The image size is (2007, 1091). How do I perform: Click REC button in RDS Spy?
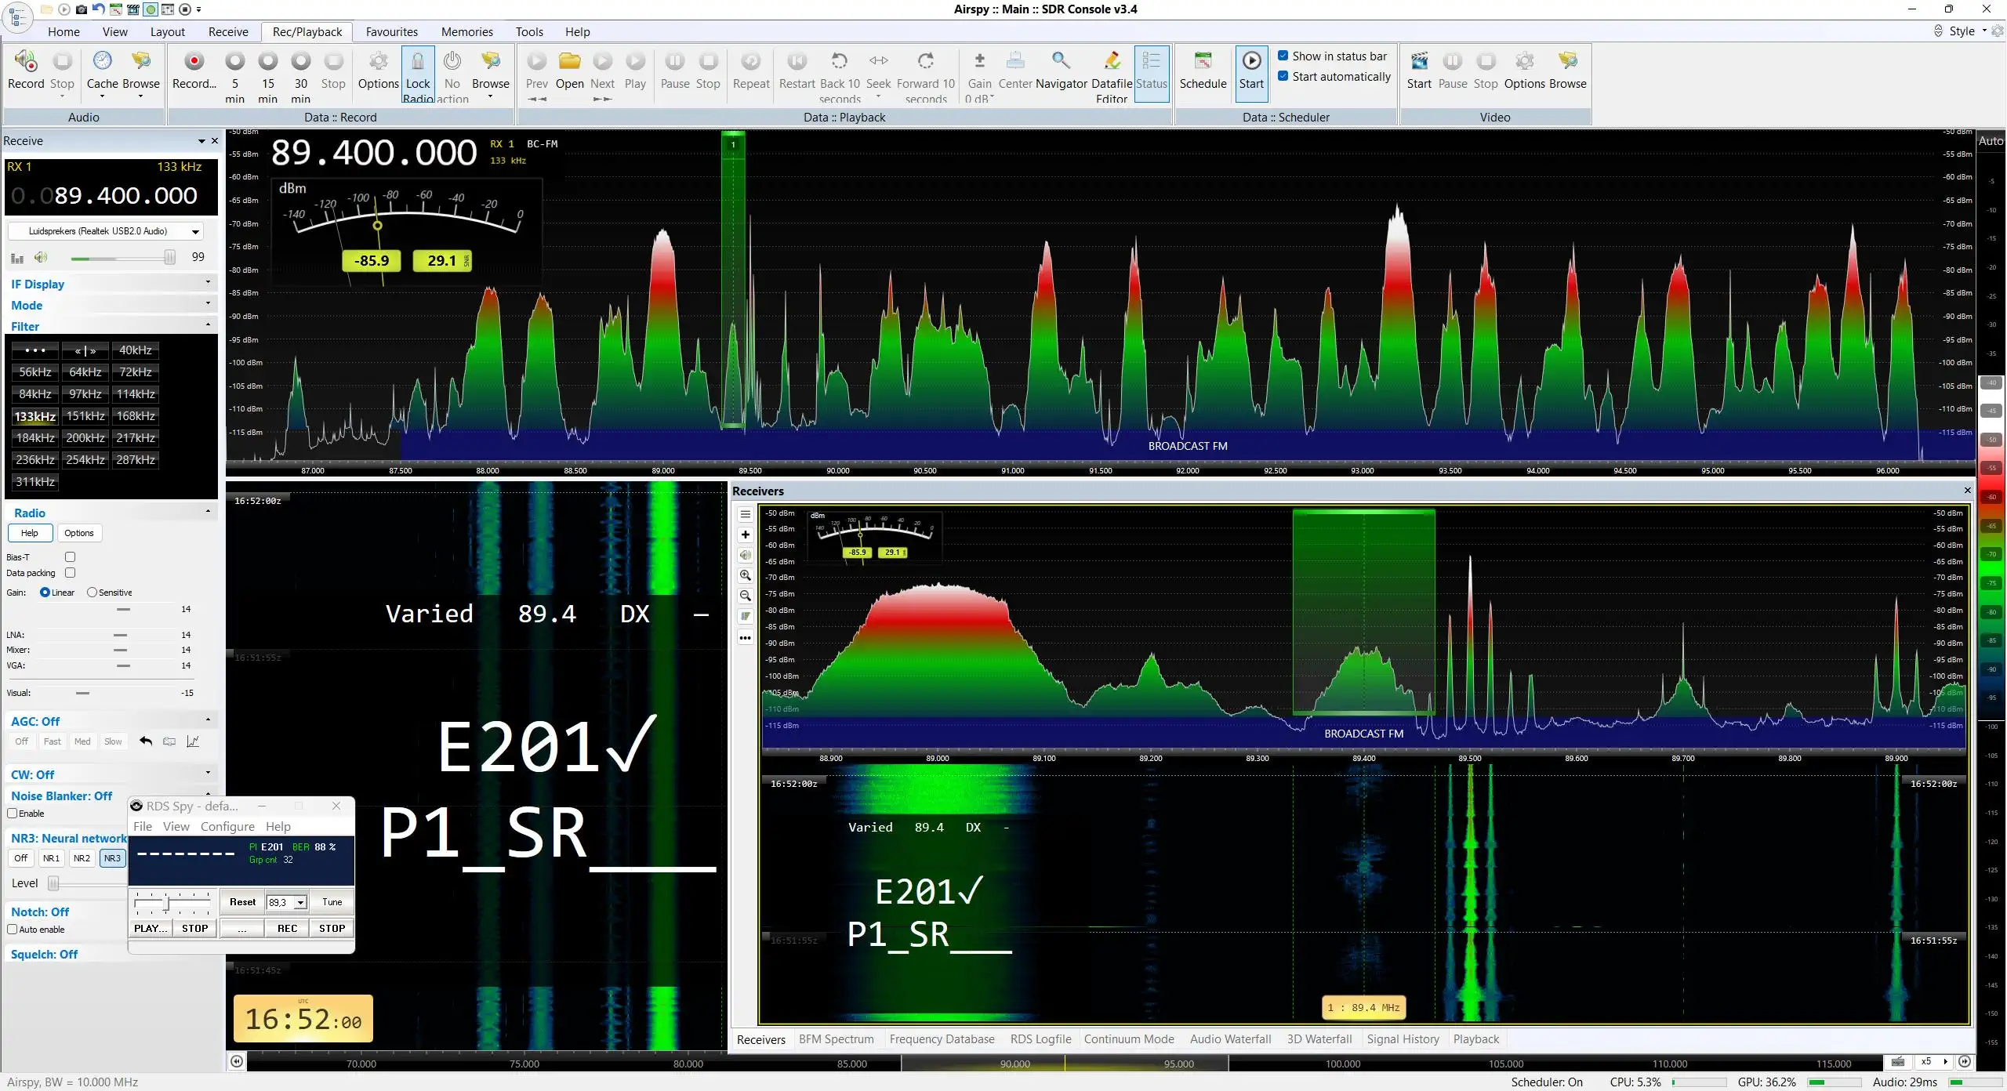click(287, 929)
